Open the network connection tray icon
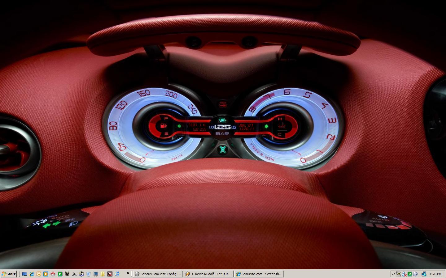446x278 pixels. [x=424, y=274]
